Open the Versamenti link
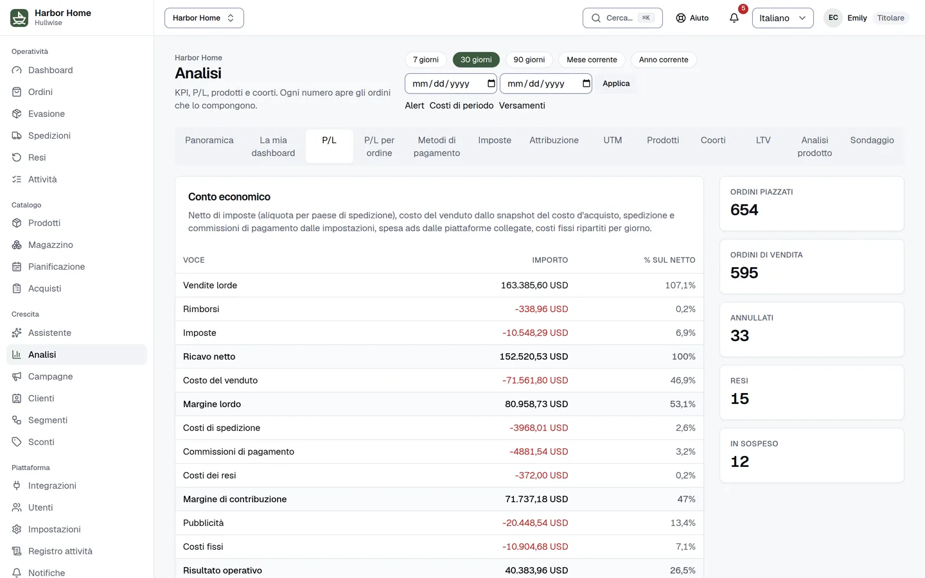The width and height of the screenshot is (925, 578). (x=522, y=105)
